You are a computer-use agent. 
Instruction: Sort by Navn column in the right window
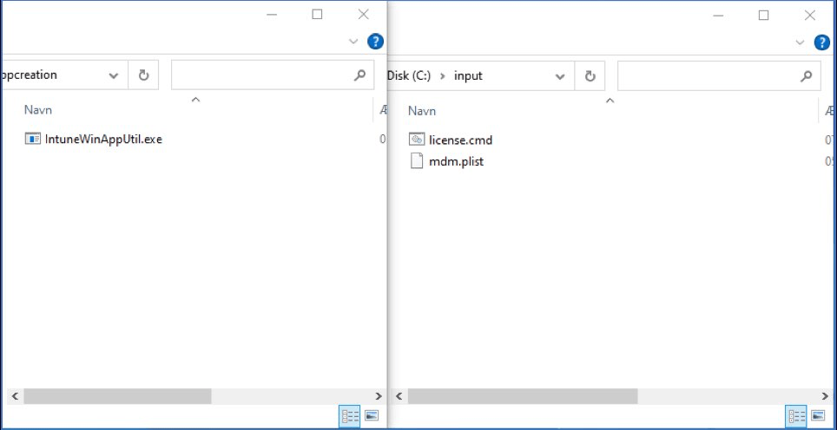422,111
